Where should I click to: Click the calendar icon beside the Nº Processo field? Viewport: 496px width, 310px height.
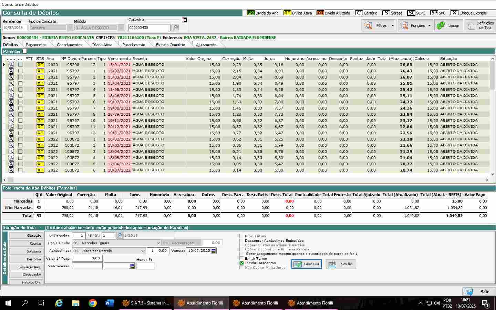coord(132,266)
